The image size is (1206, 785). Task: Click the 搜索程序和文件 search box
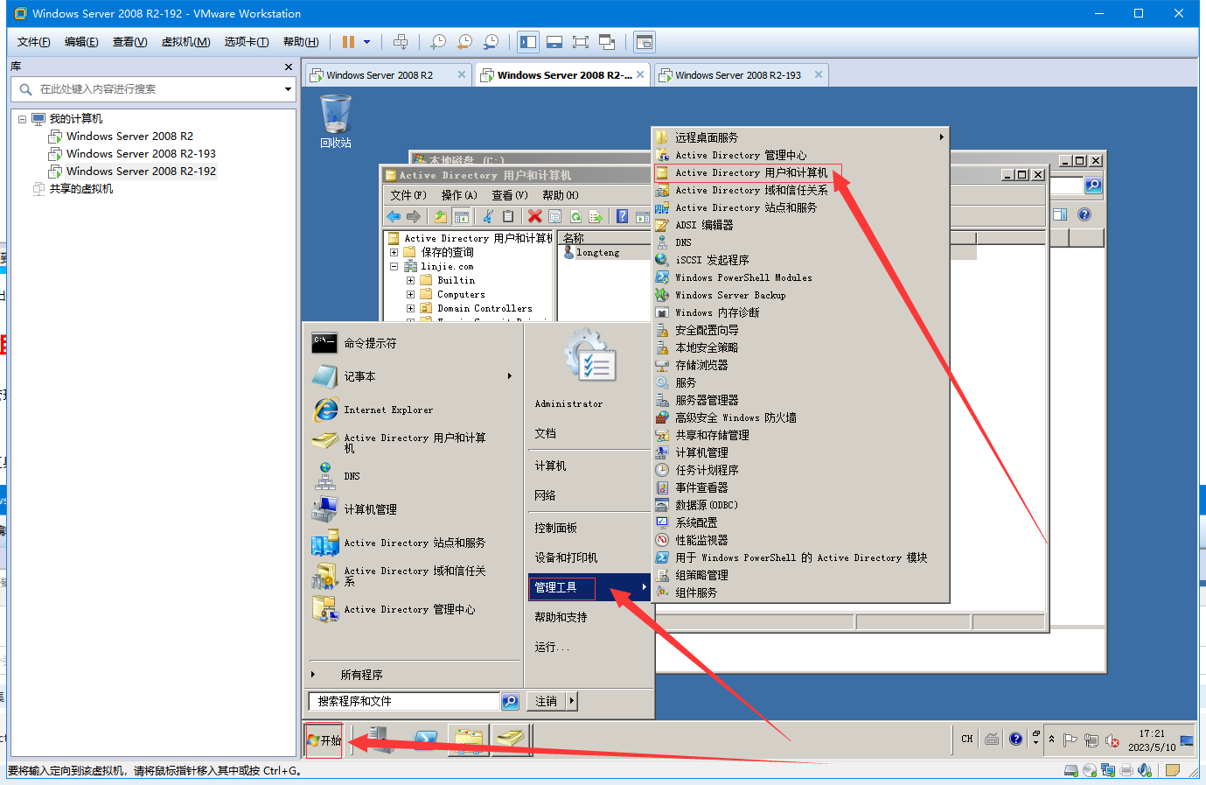(404, 701)
